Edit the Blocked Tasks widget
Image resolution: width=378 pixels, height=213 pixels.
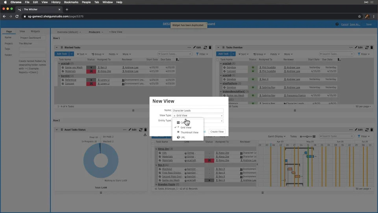coord(197,48)
